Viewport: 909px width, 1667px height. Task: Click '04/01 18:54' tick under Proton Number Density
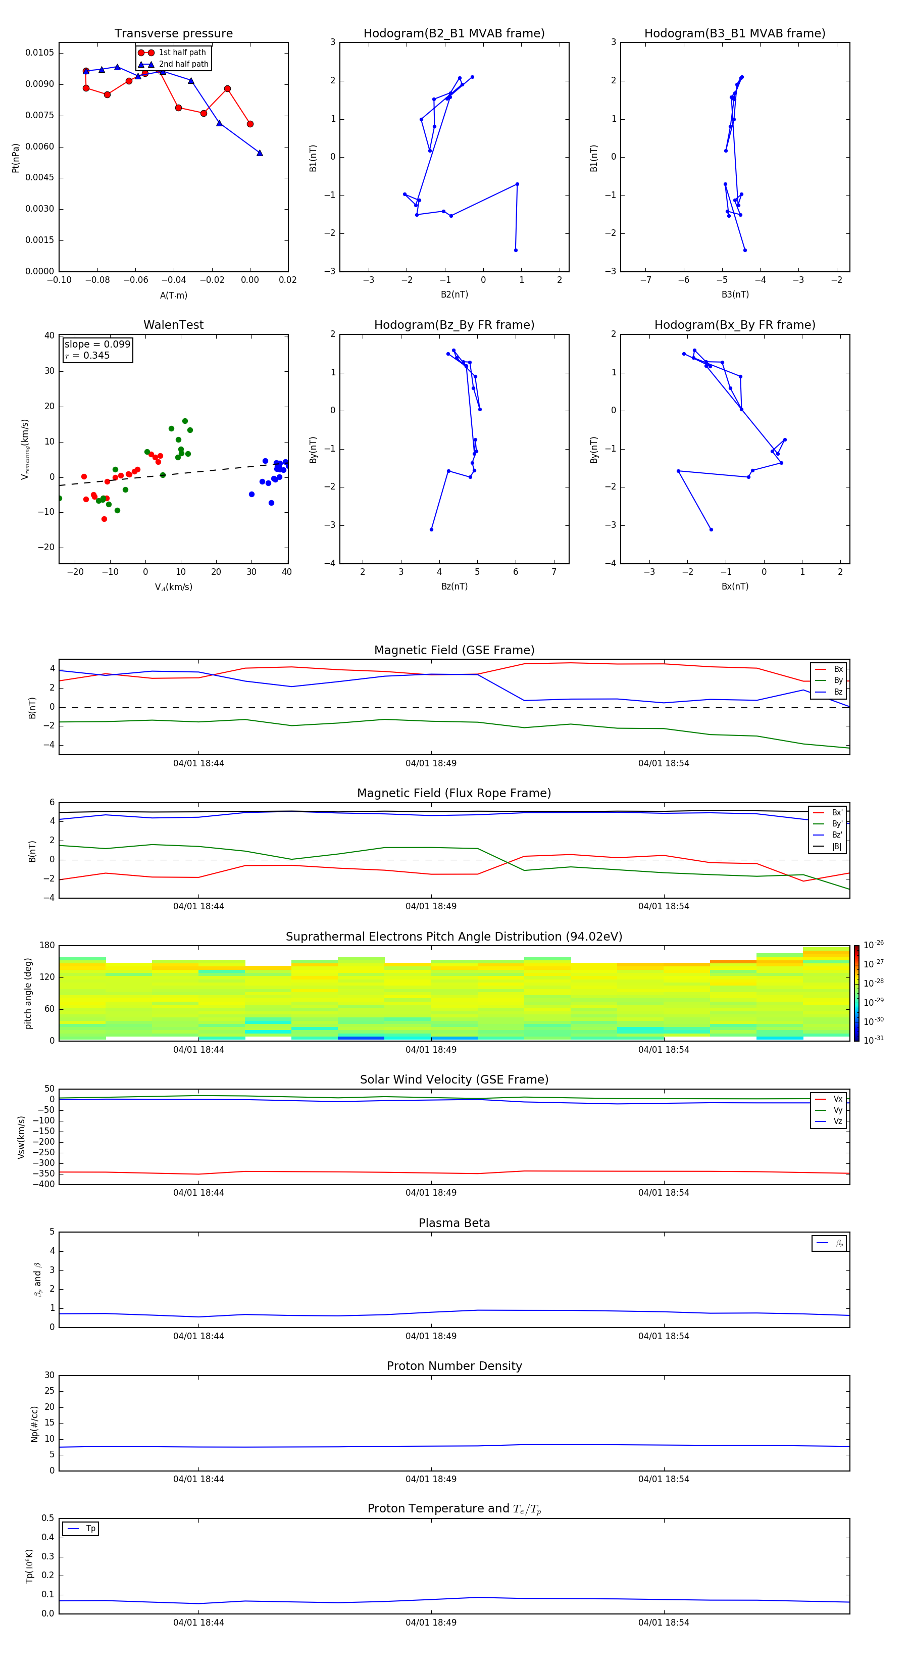[x=664, y=1479]
